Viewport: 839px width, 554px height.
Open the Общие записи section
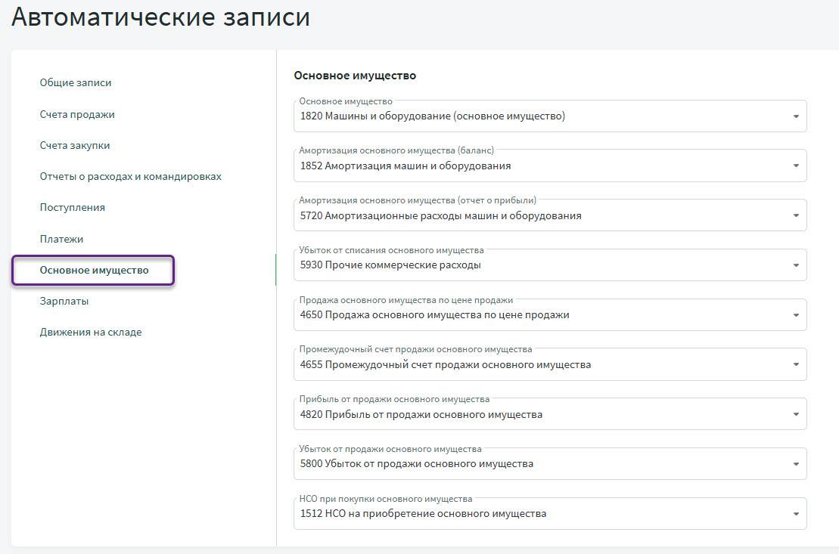click(x=76, y=82)
